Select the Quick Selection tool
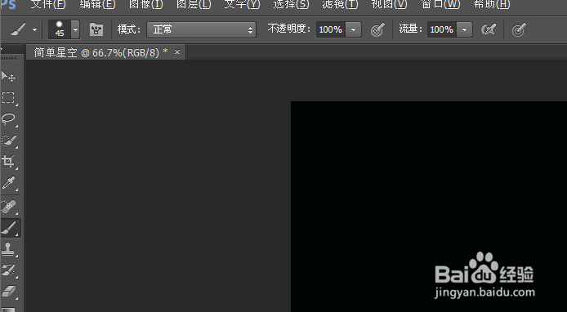The width and height of the screenshot is (567, 312). [x=8, y=140]
